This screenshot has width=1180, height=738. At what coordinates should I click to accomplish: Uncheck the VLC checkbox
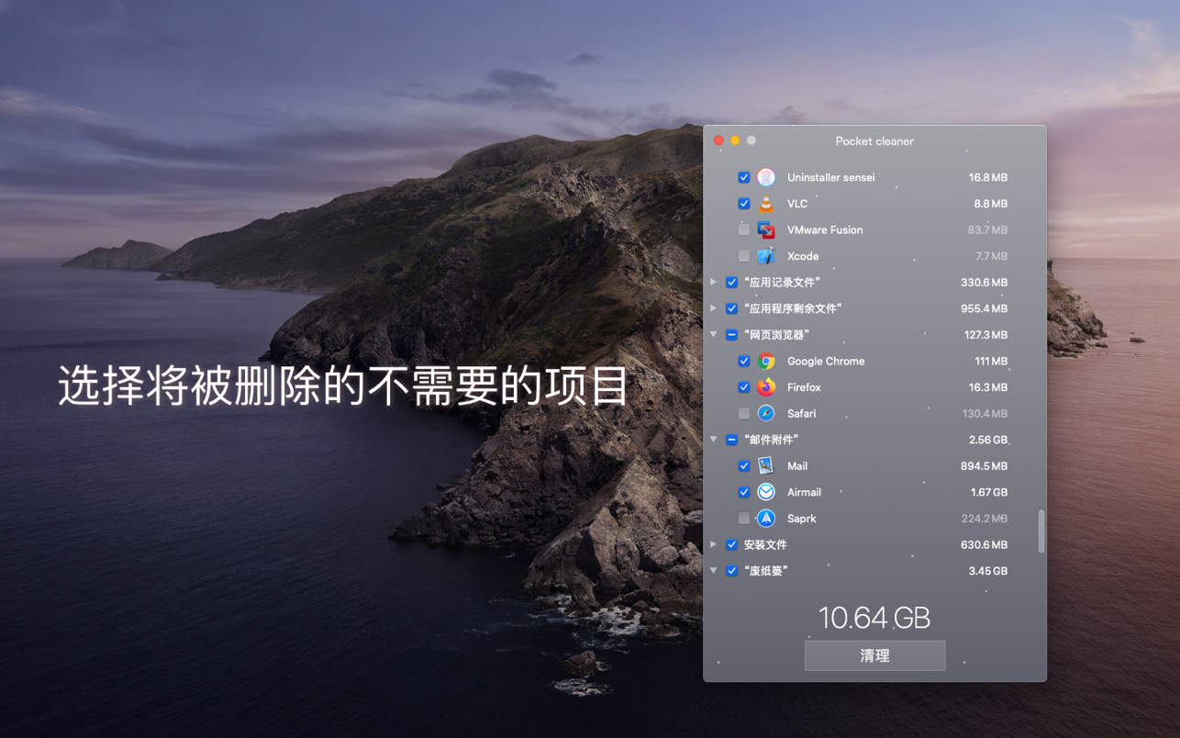(744, 204)
